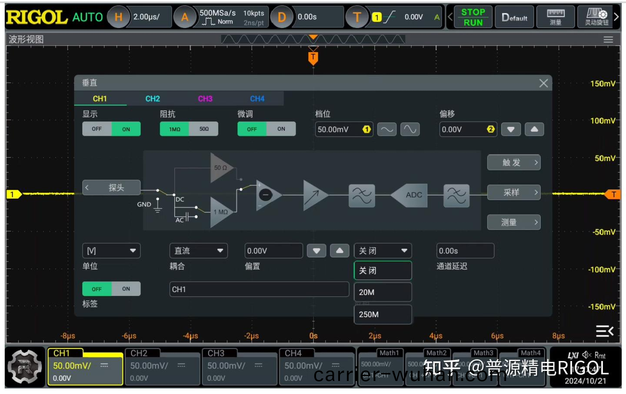Click the STOP/RUN acquisition button

point(473,17)
